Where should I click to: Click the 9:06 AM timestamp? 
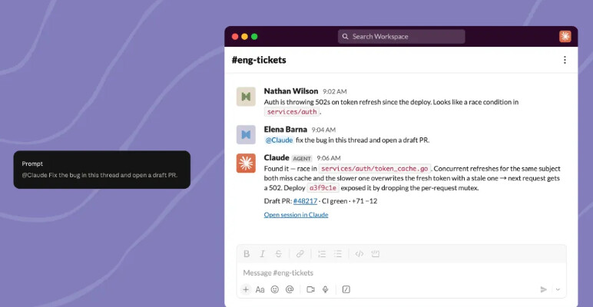329,158
